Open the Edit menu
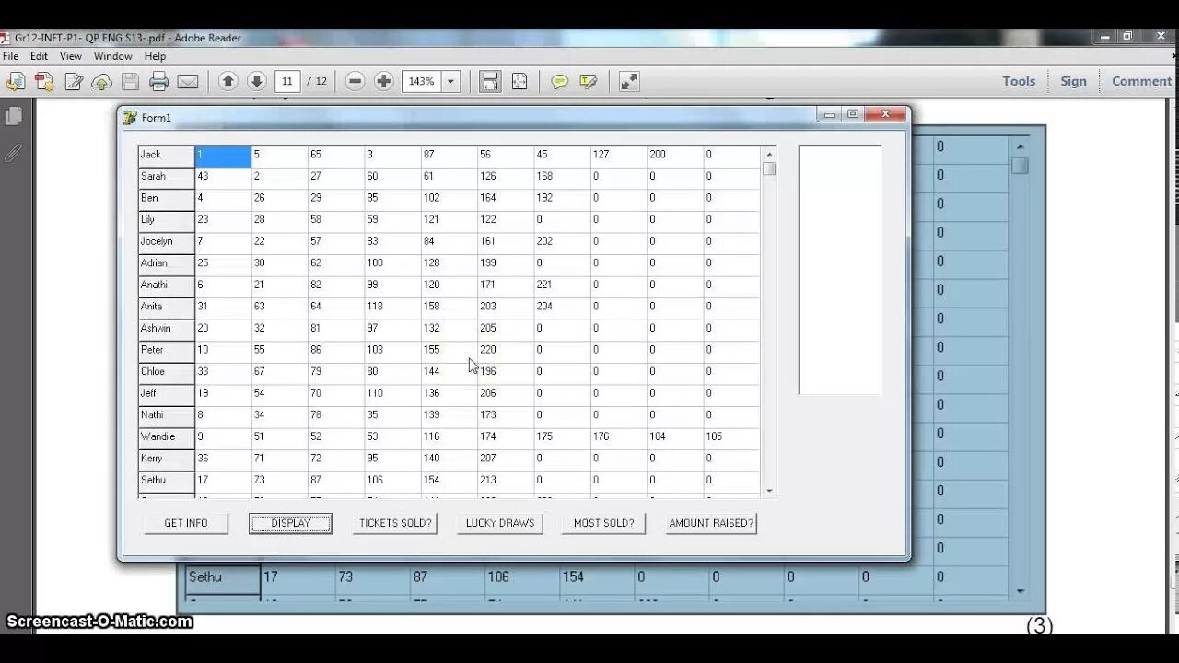The image size is (1179, 663). 39,56
